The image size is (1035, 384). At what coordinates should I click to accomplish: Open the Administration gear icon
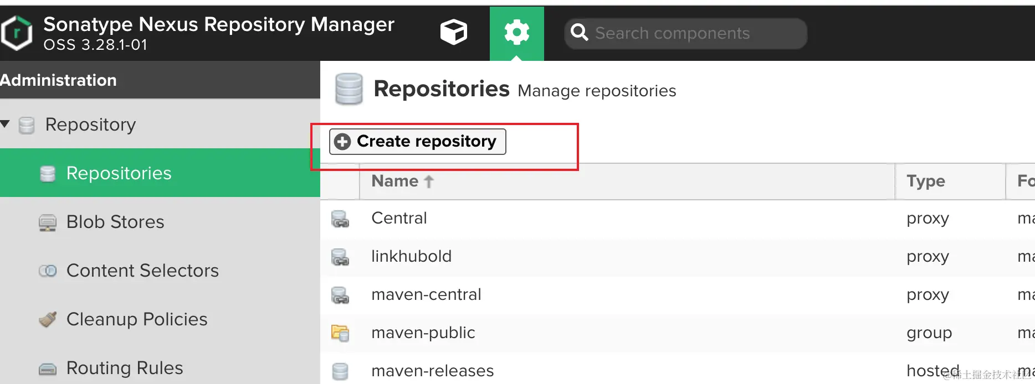[516, 32]
